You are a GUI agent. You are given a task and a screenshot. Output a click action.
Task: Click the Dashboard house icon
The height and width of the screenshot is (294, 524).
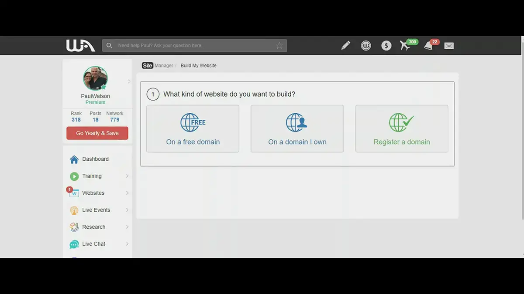pyautogui.click(x=74, y=159)
